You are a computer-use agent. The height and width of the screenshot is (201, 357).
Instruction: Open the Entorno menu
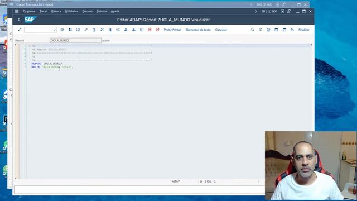point(87,11)
